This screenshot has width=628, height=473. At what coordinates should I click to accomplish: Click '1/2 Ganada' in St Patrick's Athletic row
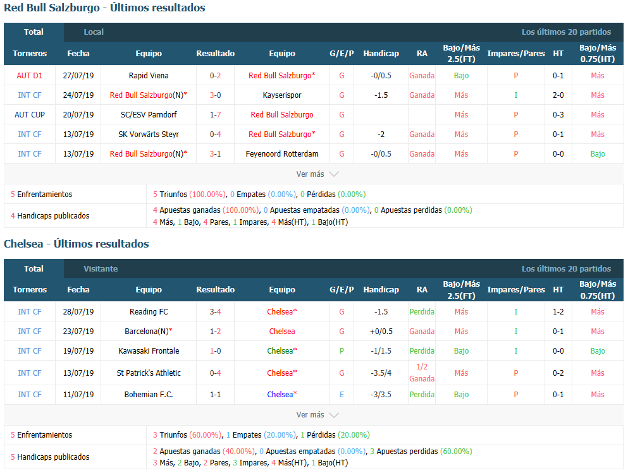tap(422, 373)
